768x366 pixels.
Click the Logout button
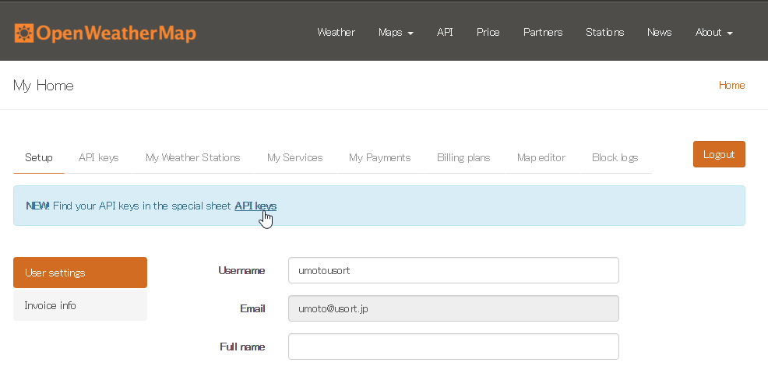[719, 154]
